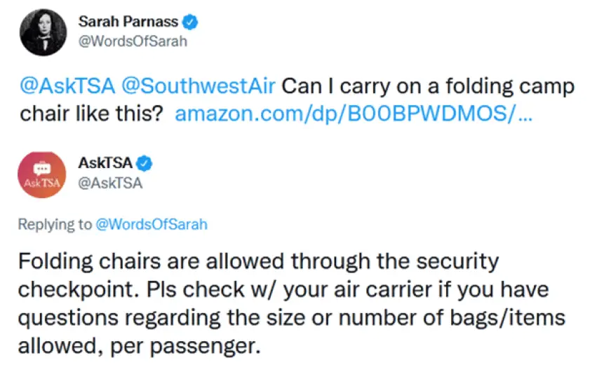Click the verified badge beside AskTSA name

[144, 165]
